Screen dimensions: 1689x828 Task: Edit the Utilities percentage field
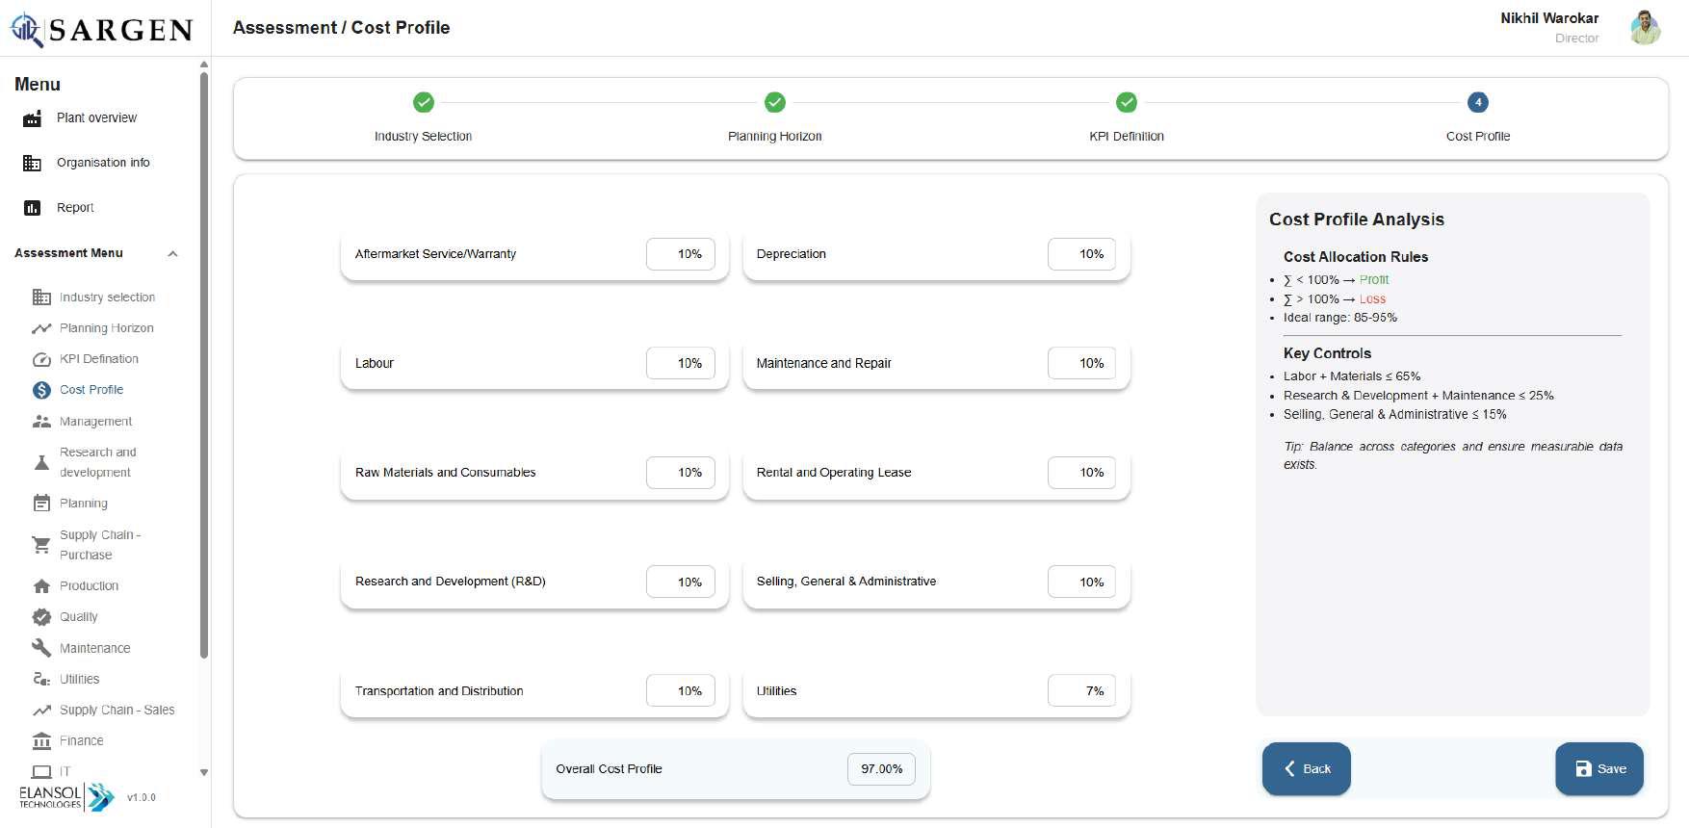click(1081, 691)
